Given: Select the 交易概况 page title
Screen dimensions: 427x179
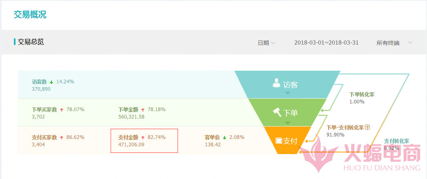Looking at the screenshot, I should point(30,15).
